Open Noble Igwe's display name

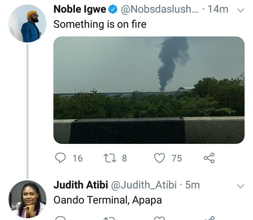point(80,9)
